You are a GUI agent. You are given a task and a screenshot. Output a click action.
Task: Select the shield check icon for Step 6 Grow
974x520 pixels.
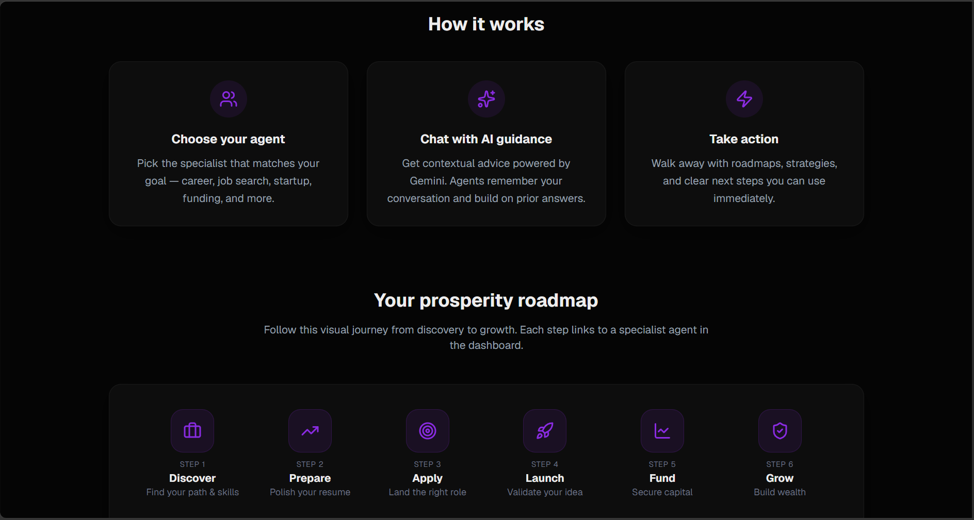pyautogui.click(x=780, y=431)
